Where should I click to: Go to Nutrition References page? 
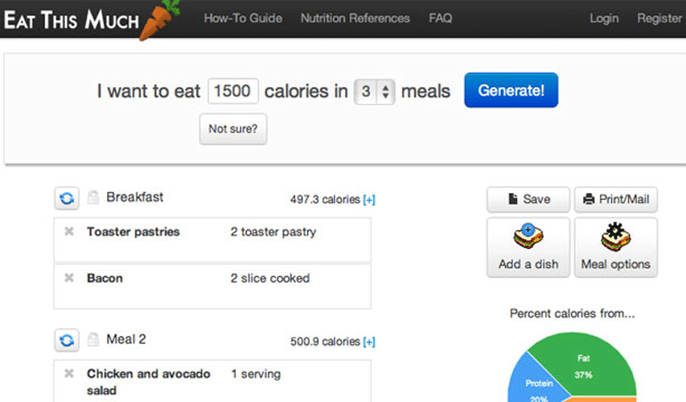[x=355, y=18]
